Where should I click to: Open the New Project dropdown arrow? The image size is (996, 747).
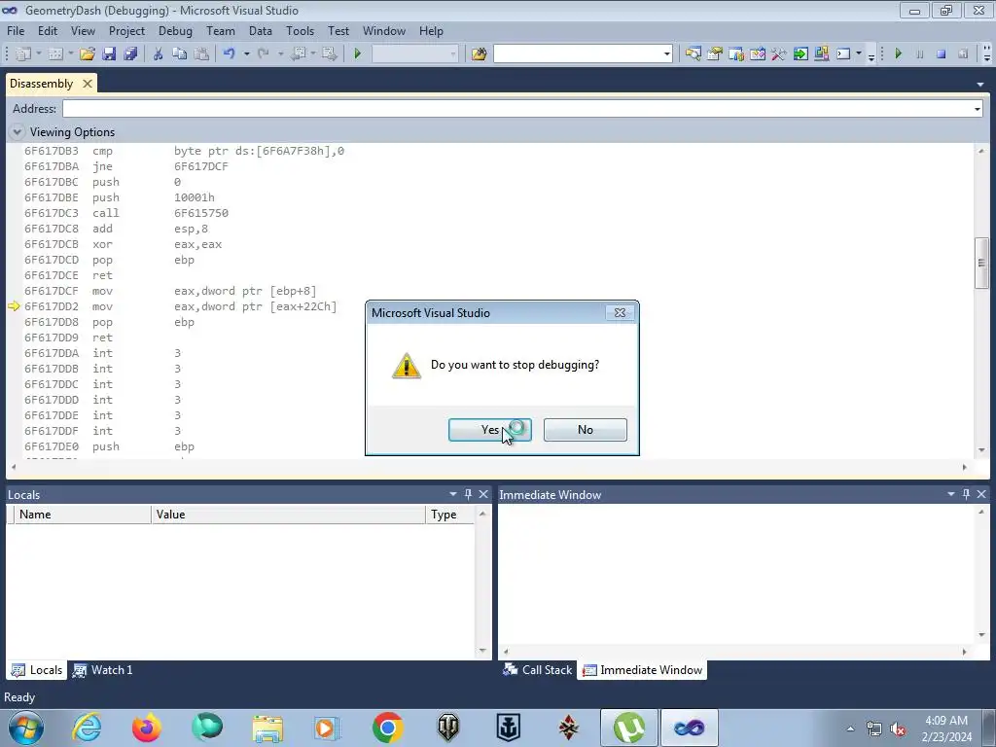[x=38, y=54]
